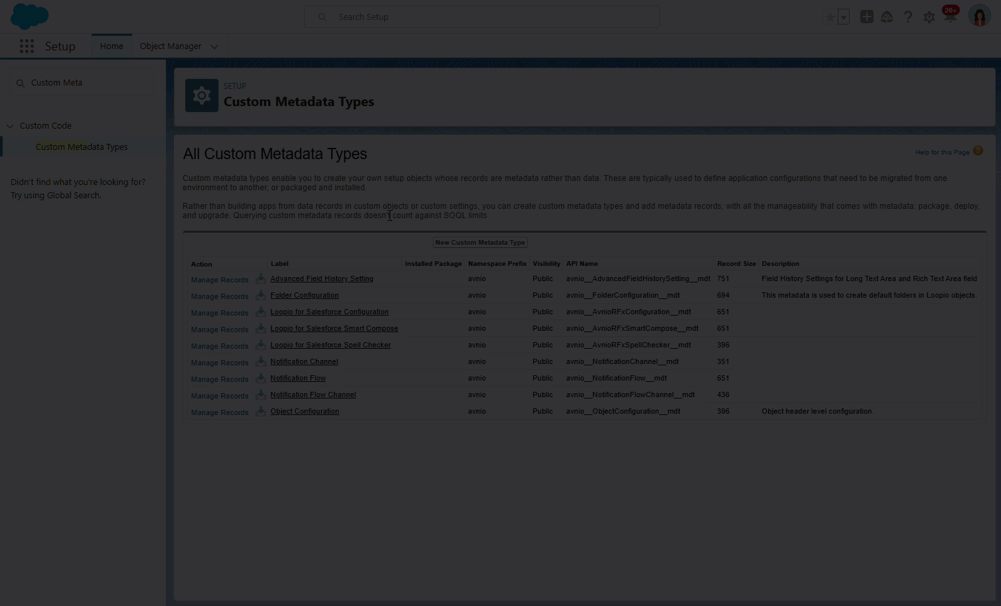Image resolution: width=1001 pixels, height=606 pixels.
Task: Click avnio__NotificationFlowChannel__mdt API name cell
Action: 631,395
